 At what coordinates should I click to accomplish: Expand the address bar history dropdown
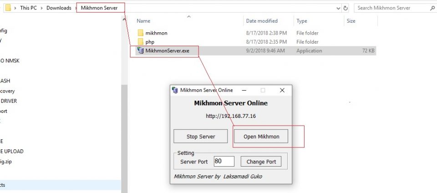(x=338, y=8)
